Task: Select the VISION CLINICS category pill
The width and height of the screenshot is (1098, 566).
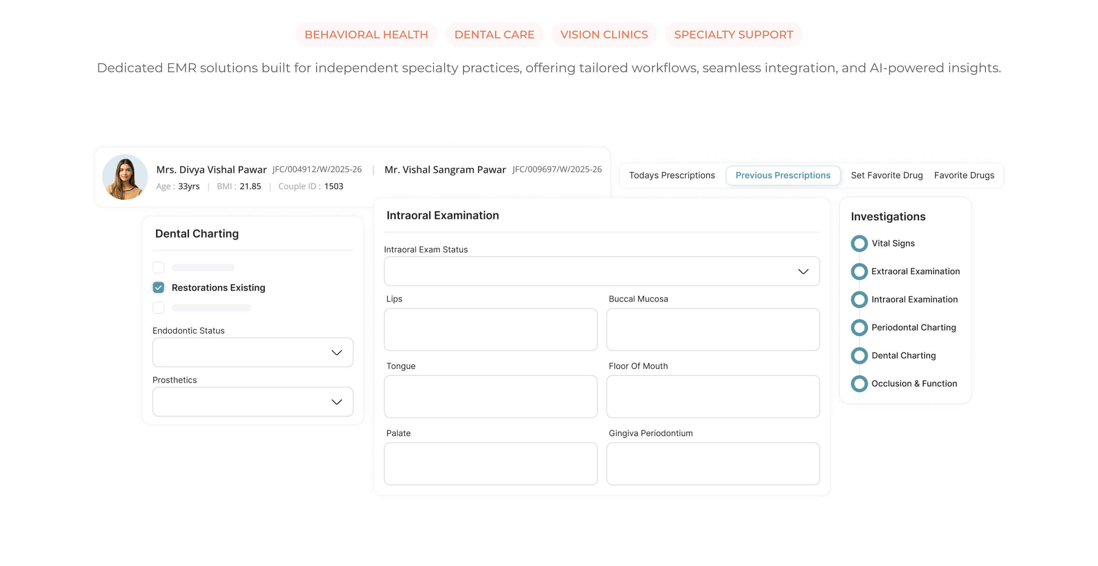Action: pos(604,35)
